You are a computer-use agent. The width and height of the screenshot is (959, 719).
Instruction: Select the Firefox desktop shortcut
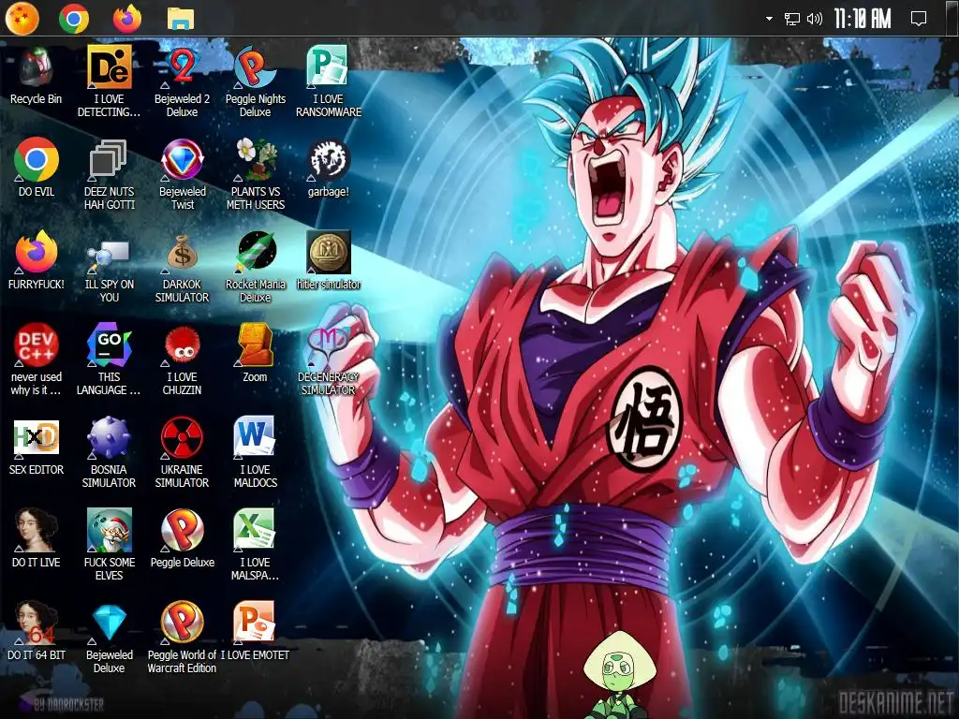(x=37, y=260)
